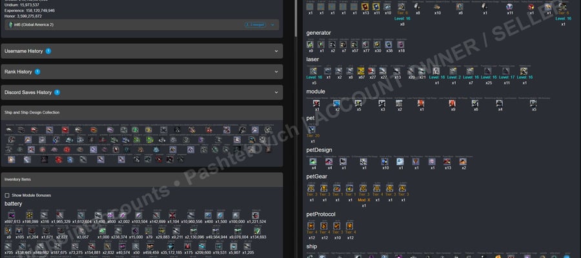Click the Uridium: 15,973,537 text
Image resolution: width=581 pixels, height=258 pixels.
pos(22,5)
